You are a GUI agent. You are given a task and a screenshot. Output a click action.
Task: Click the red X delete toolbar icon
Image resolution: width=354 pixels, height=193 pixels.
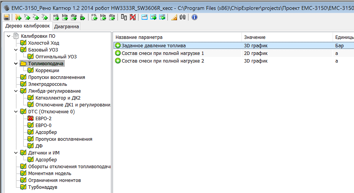[132, 17]
